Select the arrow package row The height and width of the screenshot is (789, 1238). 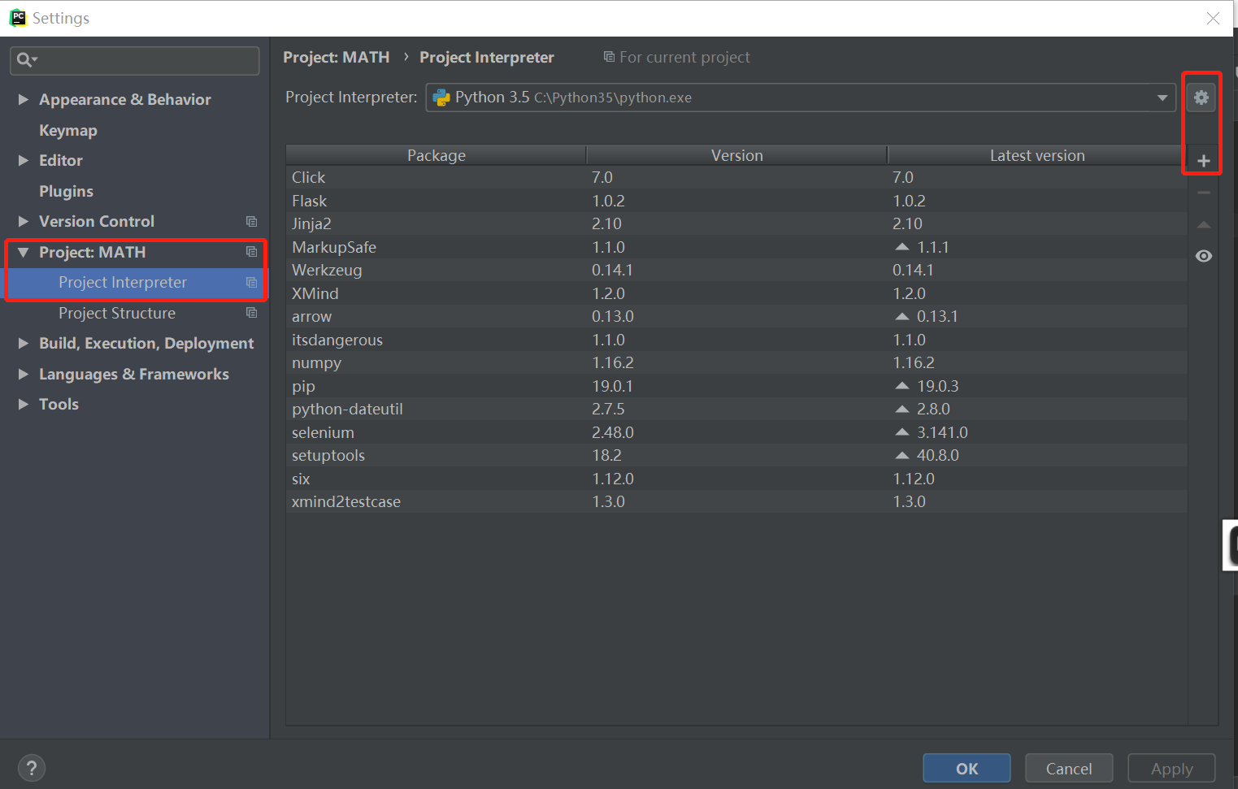(x=736, y=316)
